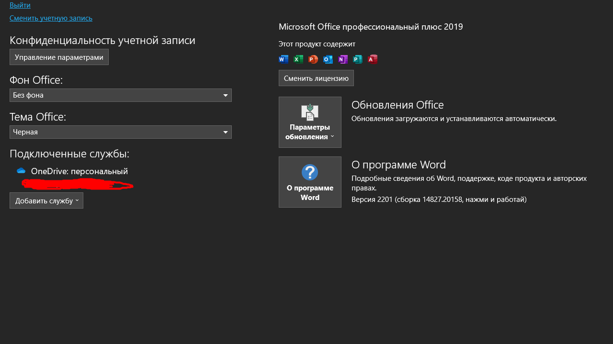Image resolution: width=613 pixels, height=344 pixels.
Task: Expand the Фон Office dropdown
Action: click(121, 95)
